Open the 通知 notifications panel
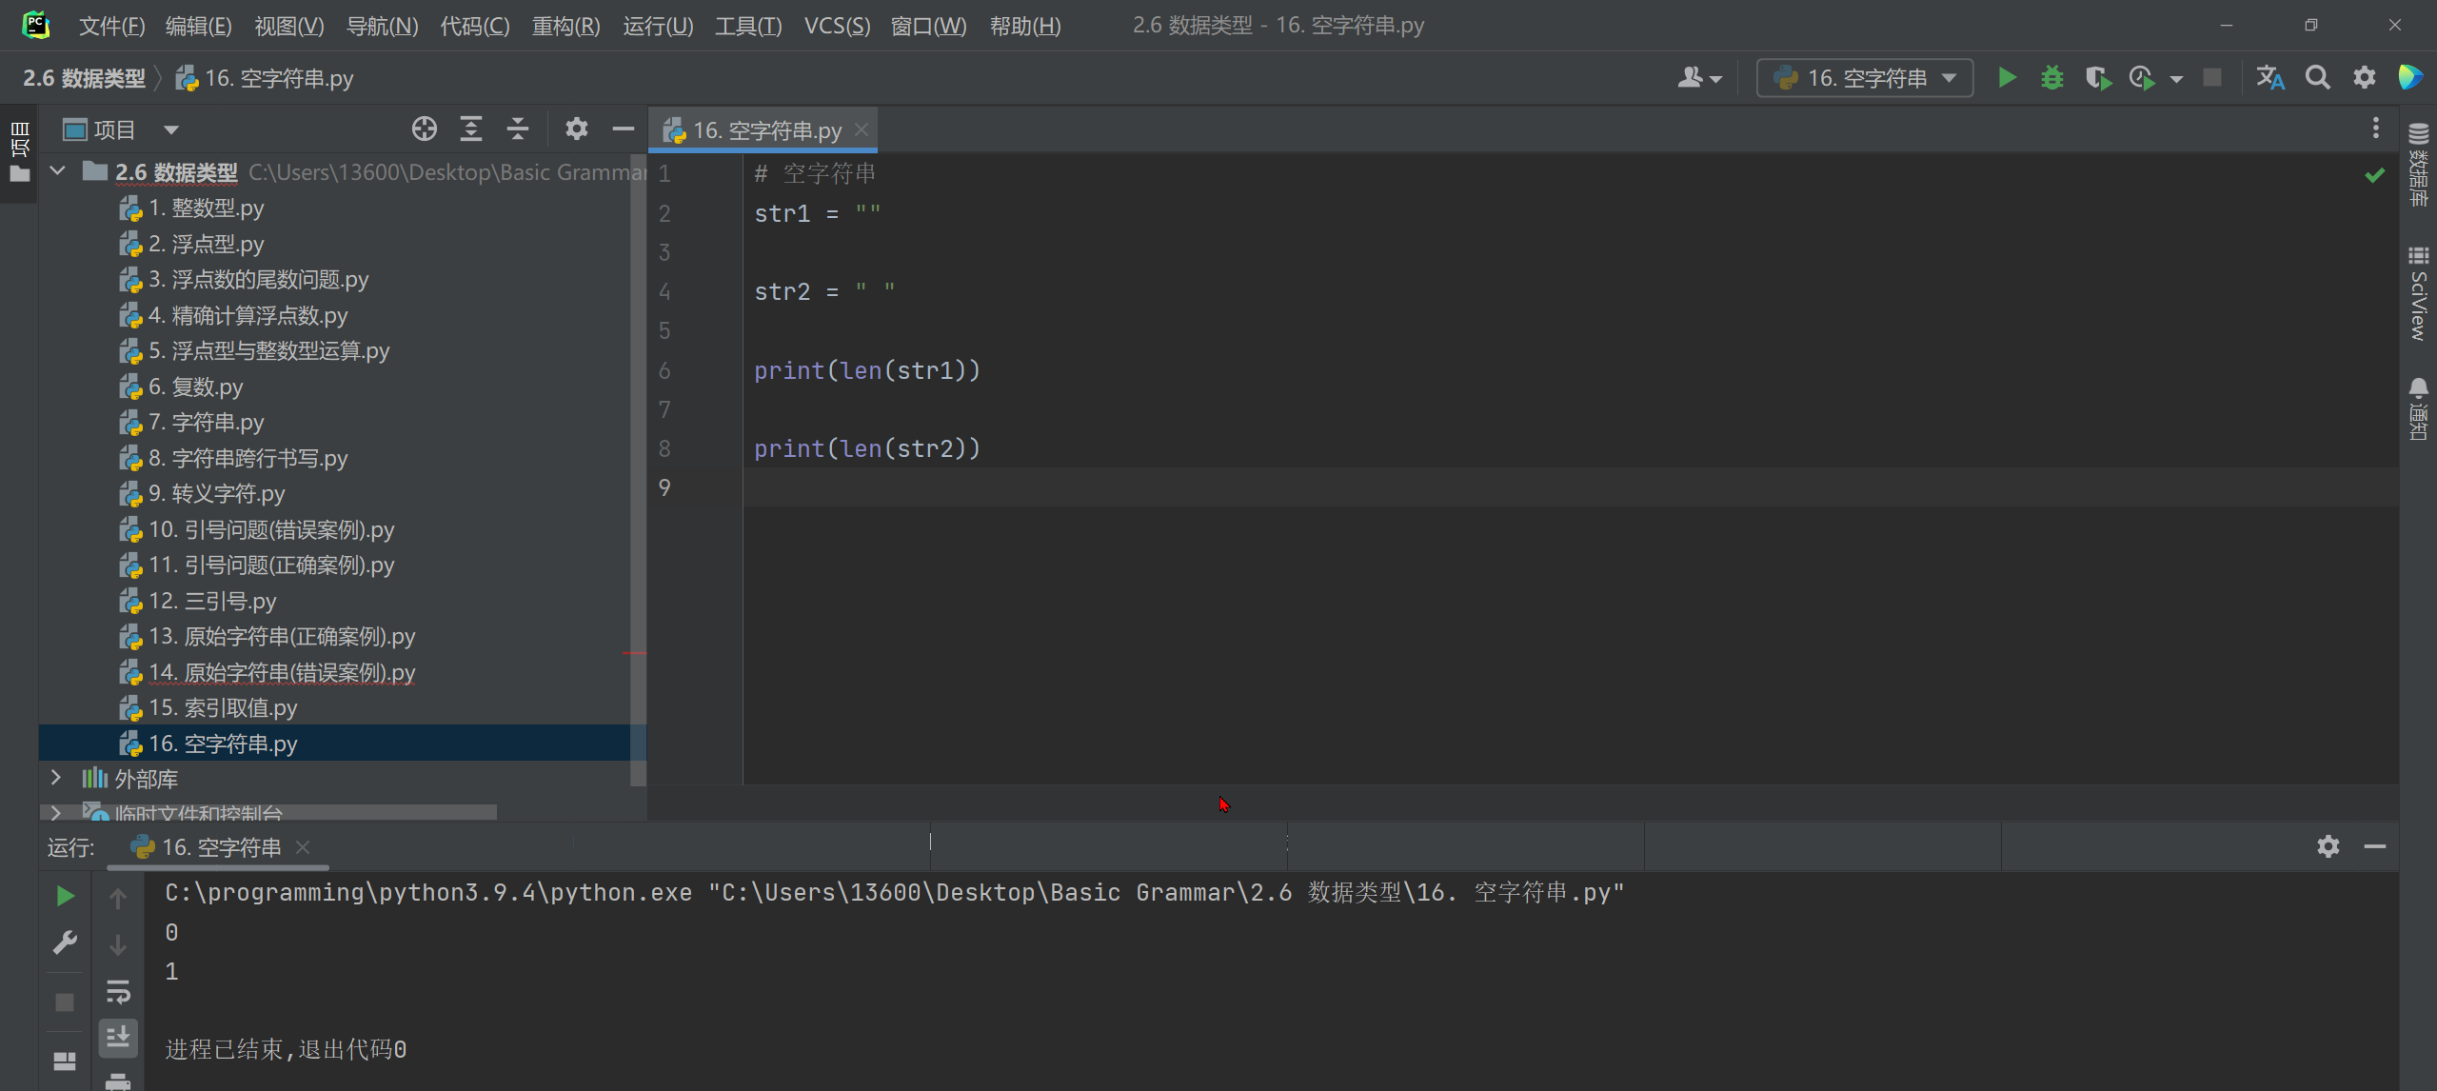 [2418, 408]
